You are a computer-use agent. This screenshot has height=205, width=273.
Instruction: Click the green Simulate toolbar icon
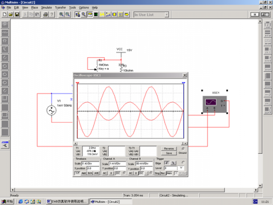tap(96, 14)
